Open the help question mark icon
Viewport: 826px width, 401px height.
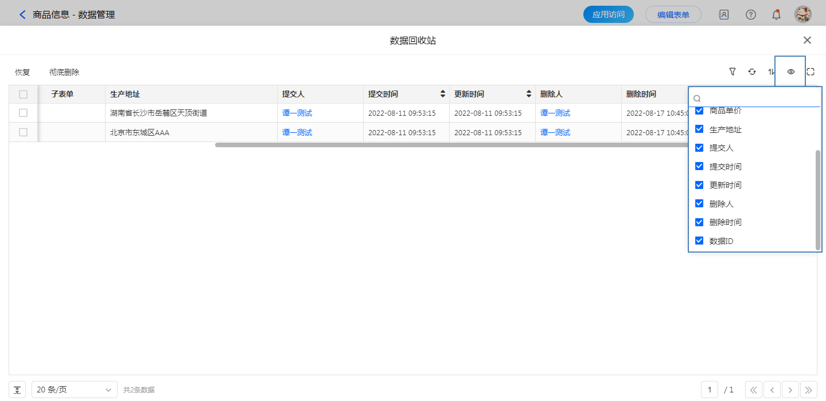click(750, 15)
